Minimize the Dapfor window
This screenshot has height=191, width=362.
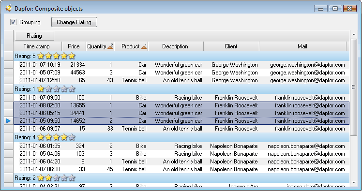(x=321, y=9)
